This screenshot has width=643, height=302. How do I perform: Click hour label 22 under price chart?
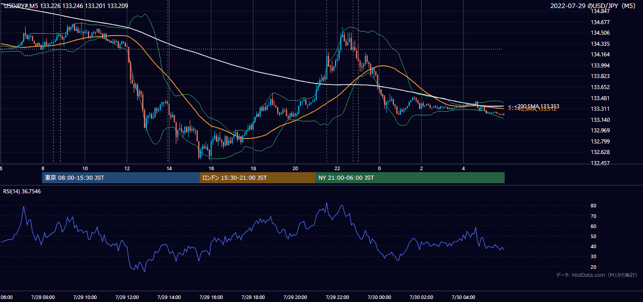click(337, 168)
